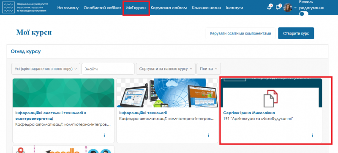Toggle the Режим редагування switch
This screenshot has width=338, height=153.
point(304,14)
